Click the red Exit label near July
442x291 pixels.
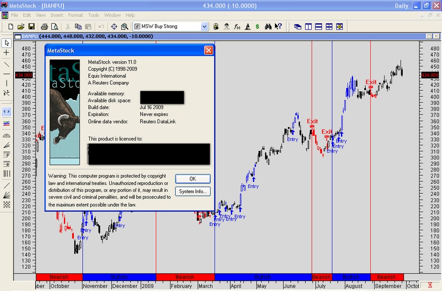tap(312, 121)
